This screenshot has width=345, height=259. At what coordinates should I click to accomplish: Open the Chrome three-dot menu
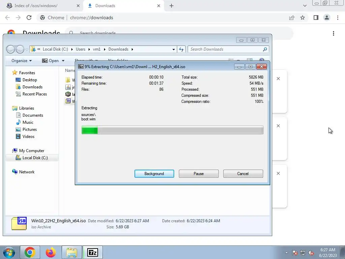[x=338, y=18]
